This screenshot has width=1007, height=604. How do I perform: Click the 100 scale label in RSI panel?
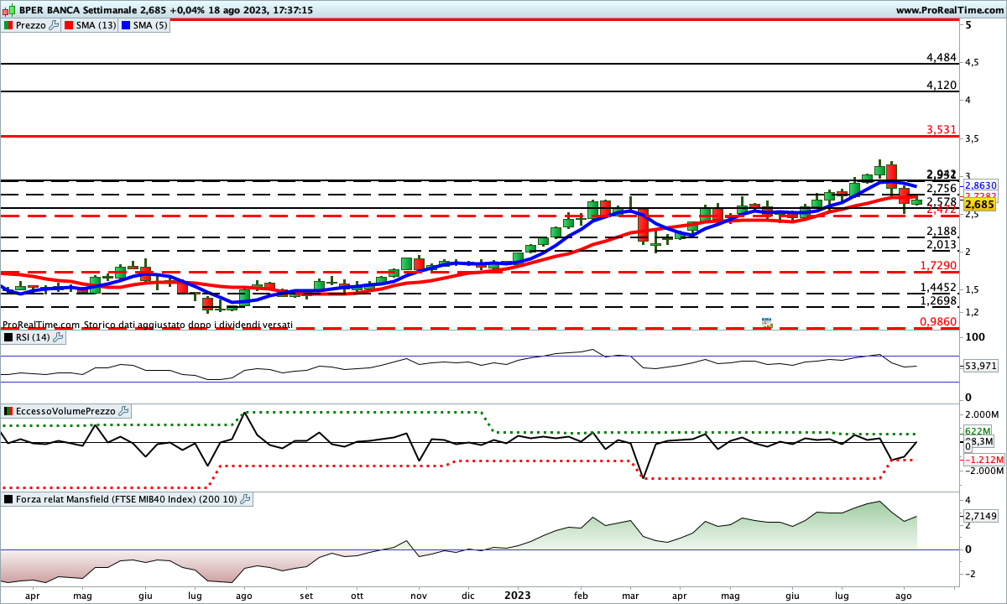click(974, 337)
